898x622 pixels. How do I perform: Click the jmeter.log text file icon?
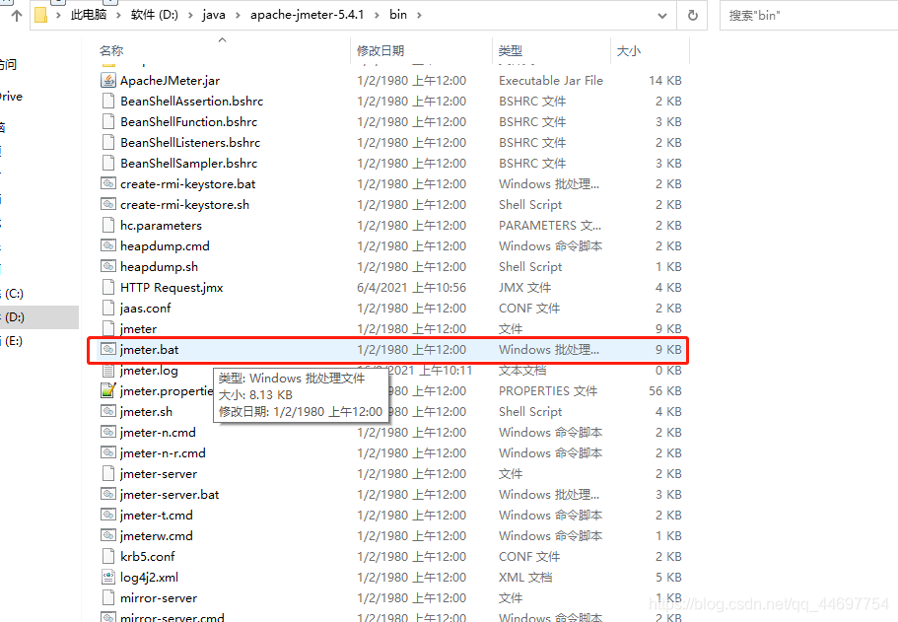[x=108, y=370]
